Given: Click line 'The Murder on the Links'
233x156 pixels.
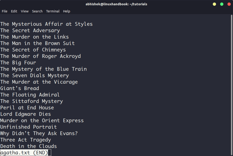Looking at the screenshot, I should click(x=34, y=37).
